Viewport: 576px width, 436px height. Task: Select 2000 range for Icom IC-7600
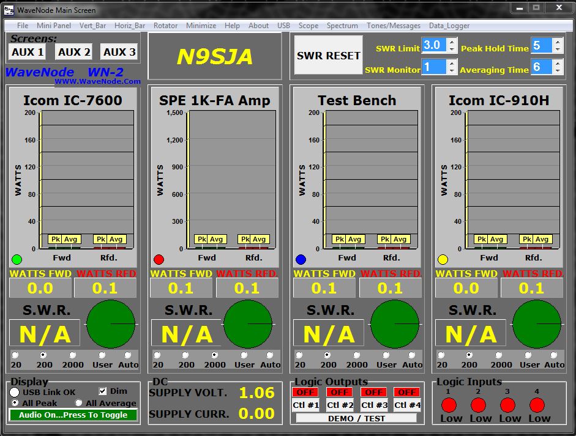[x=73, y=355]
